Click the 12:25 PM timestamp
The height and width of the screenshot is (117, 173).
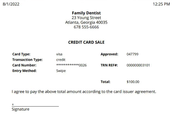pyautogui.click(x=161, y=4)
